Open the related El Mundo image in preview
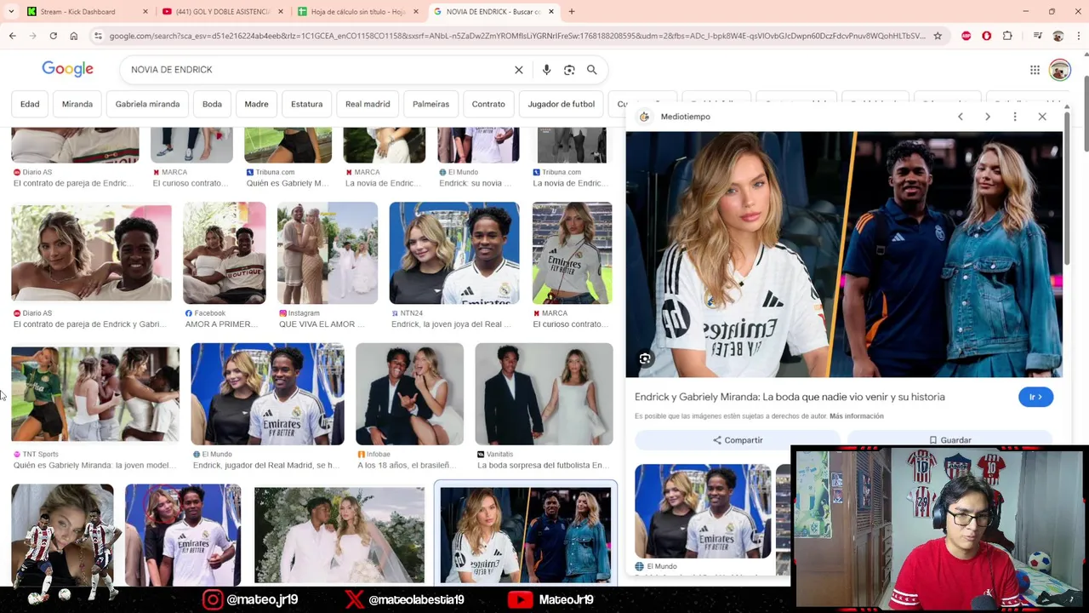1089x613 pixels. (703, 511)
